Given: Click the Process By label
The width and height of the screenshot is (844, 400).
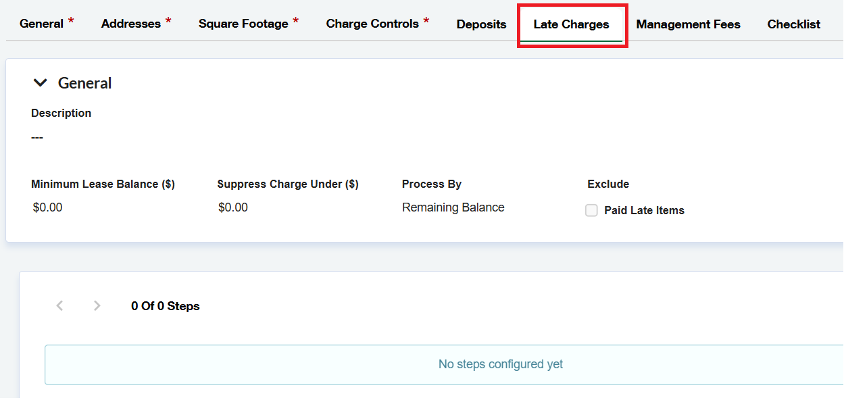Looking at the screenshot, I should pyautogui.click(x=432, y=184).
